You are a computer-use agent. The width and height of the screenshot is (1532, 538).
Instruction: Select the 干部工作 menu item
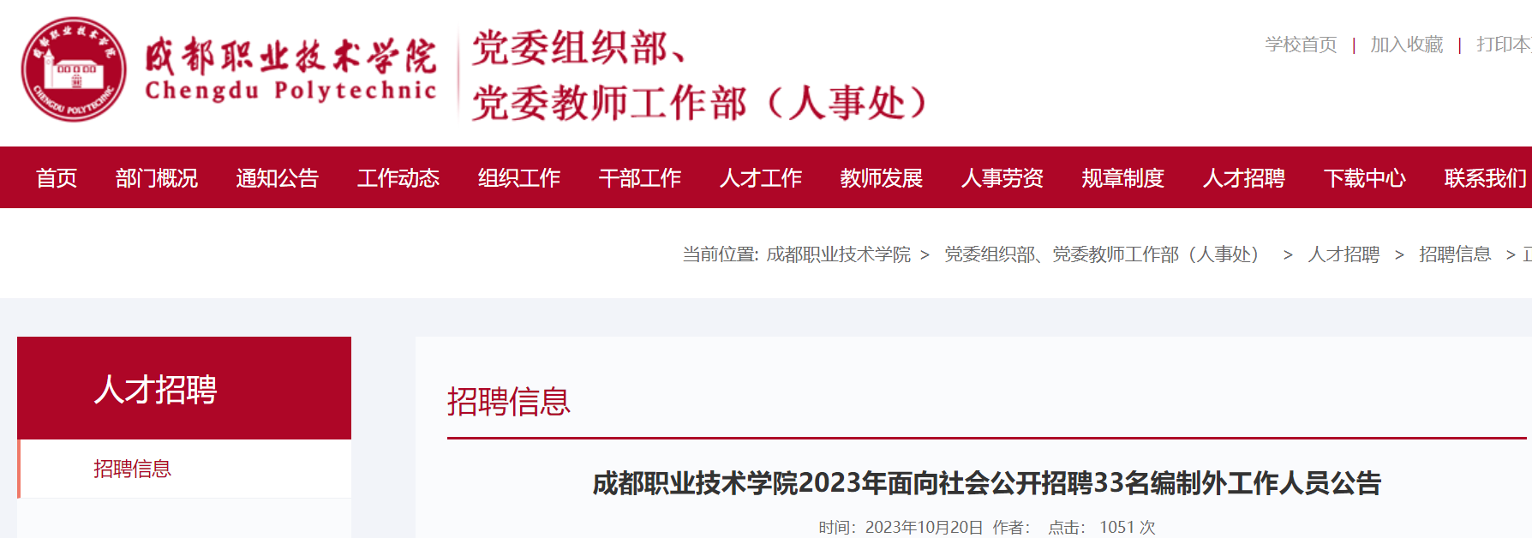(x=640, y=178)
